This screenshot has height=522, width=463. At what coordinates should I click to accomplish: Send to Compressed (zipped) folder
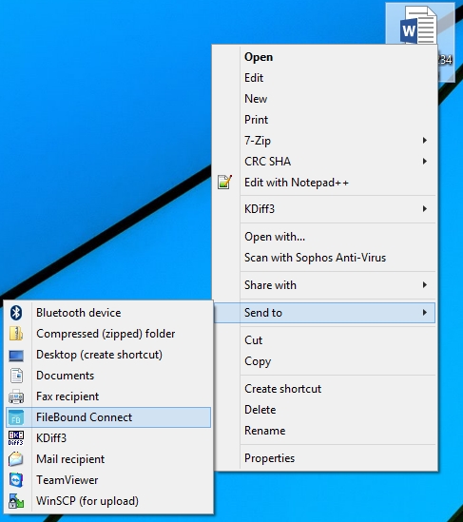point(108,334)
